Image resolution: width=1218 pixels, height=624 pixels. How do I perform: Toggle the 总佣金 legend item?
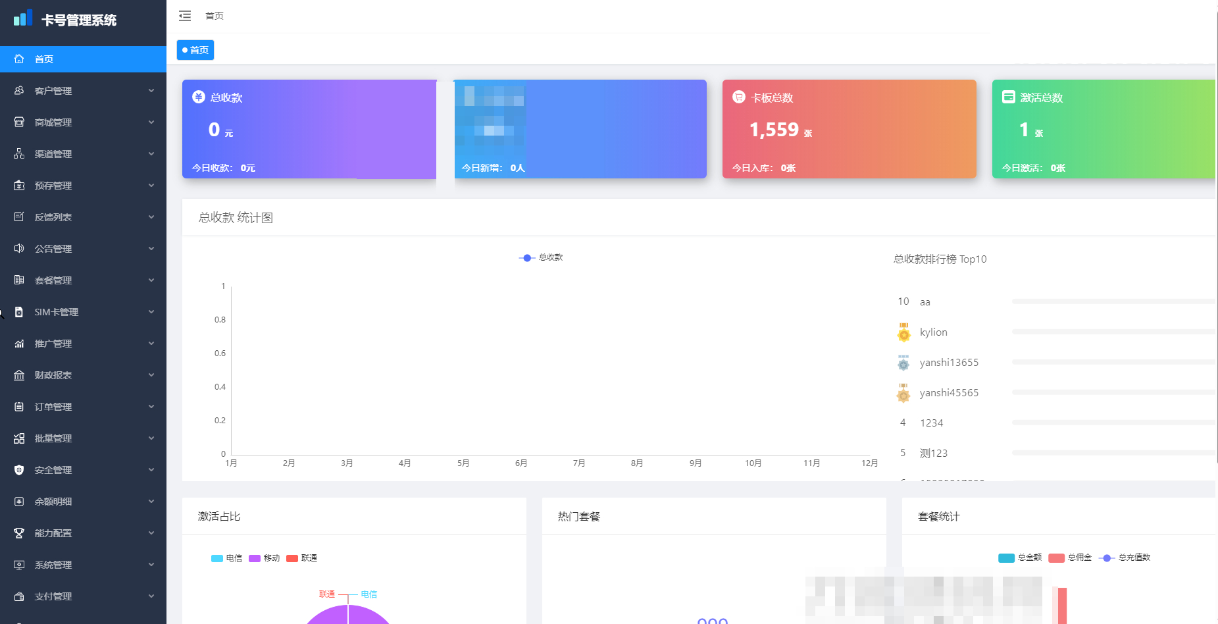(x=1070, y=558)
